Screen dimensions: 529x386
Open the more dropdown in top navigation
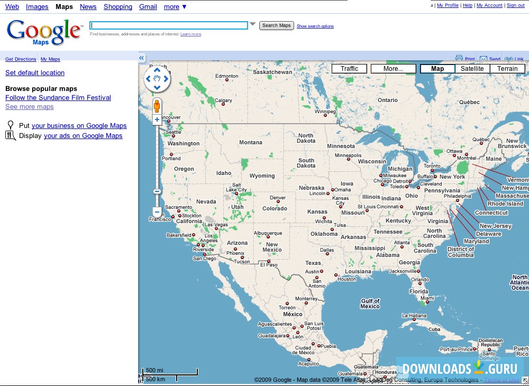click(175, 7)
